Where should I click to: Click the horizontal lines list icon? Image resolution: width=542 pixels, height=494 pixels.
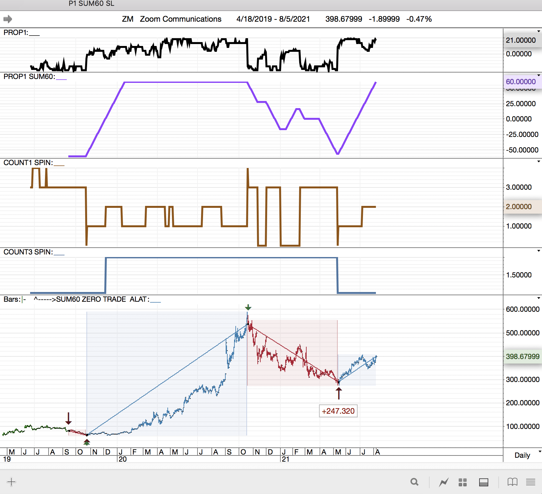pyautogui.click(x=531, y=482)
